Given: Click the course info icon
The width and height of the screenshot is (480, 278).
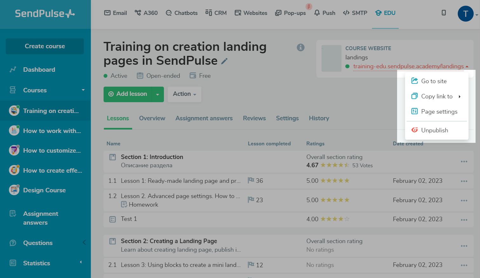Looking at the screenshot, I should pos(301,47).
